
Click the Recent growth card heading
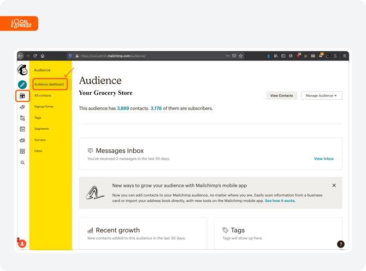pyautogui.click(x=117, y=230)
